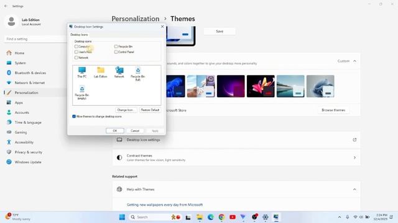Apply the landscape collage theme thumbnail
Screen dimensions: 398x223
click(x=201, y=86)
